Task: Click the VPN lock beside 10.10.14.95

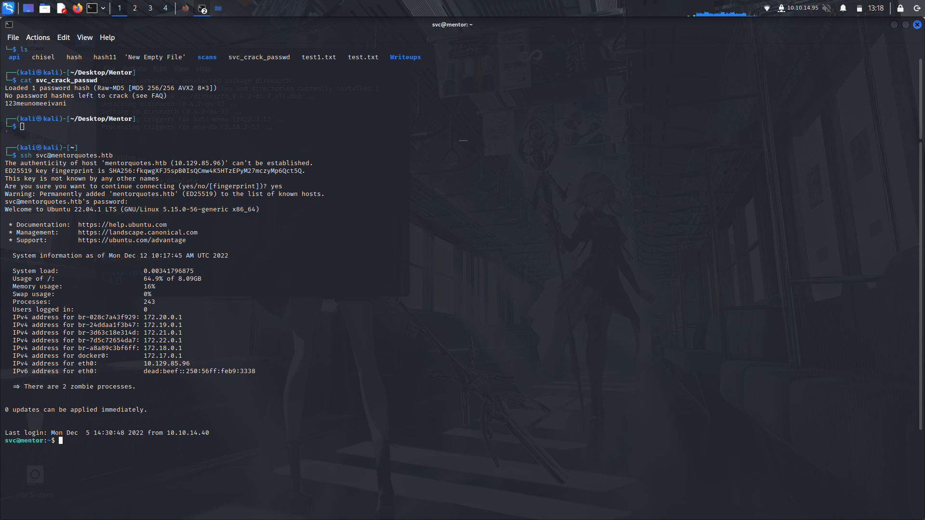Action: pos(781,8)
